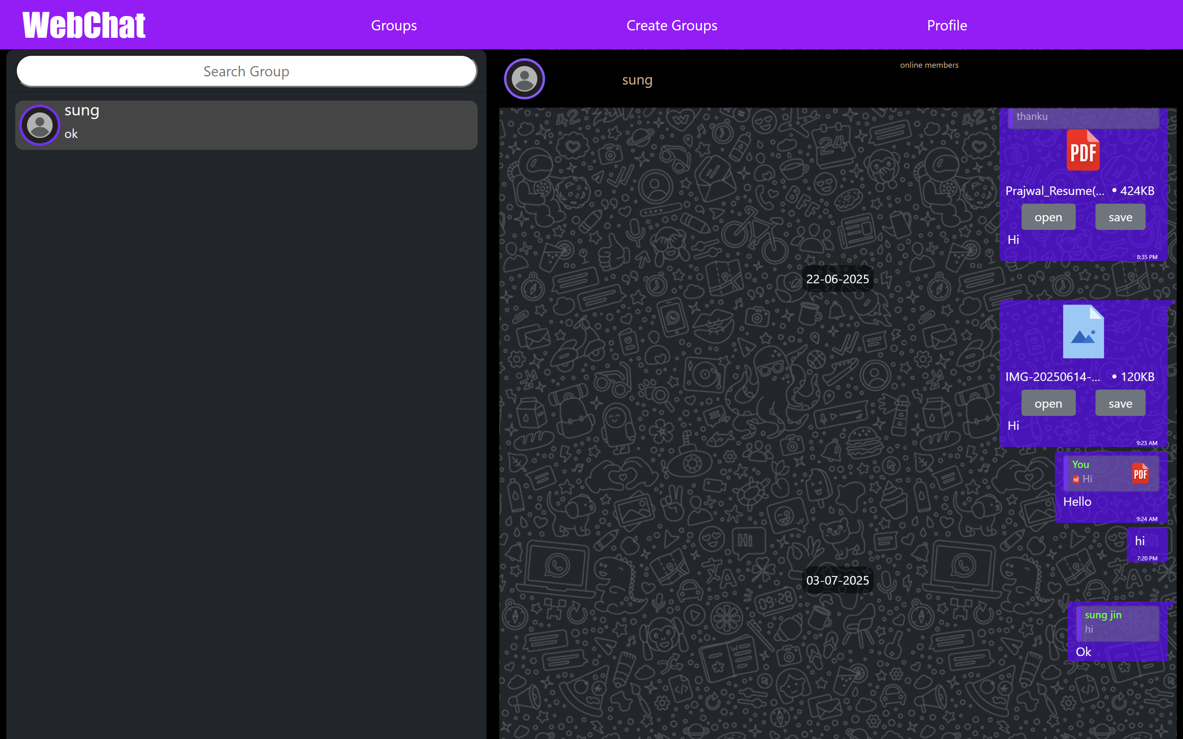
Task: Open the Groups menu
Action: [x=394, y=25]
